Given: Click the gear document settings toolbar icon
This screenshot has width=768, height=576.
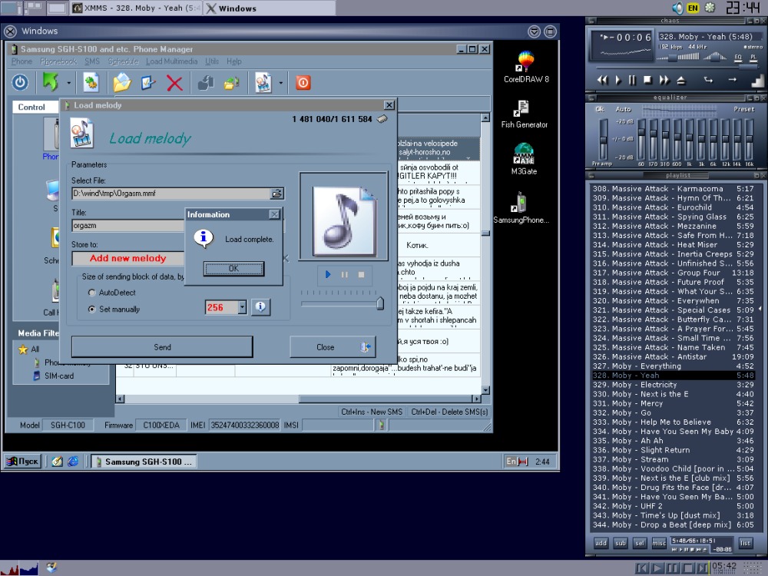Looking at the screenshot, I should point(91,82).
